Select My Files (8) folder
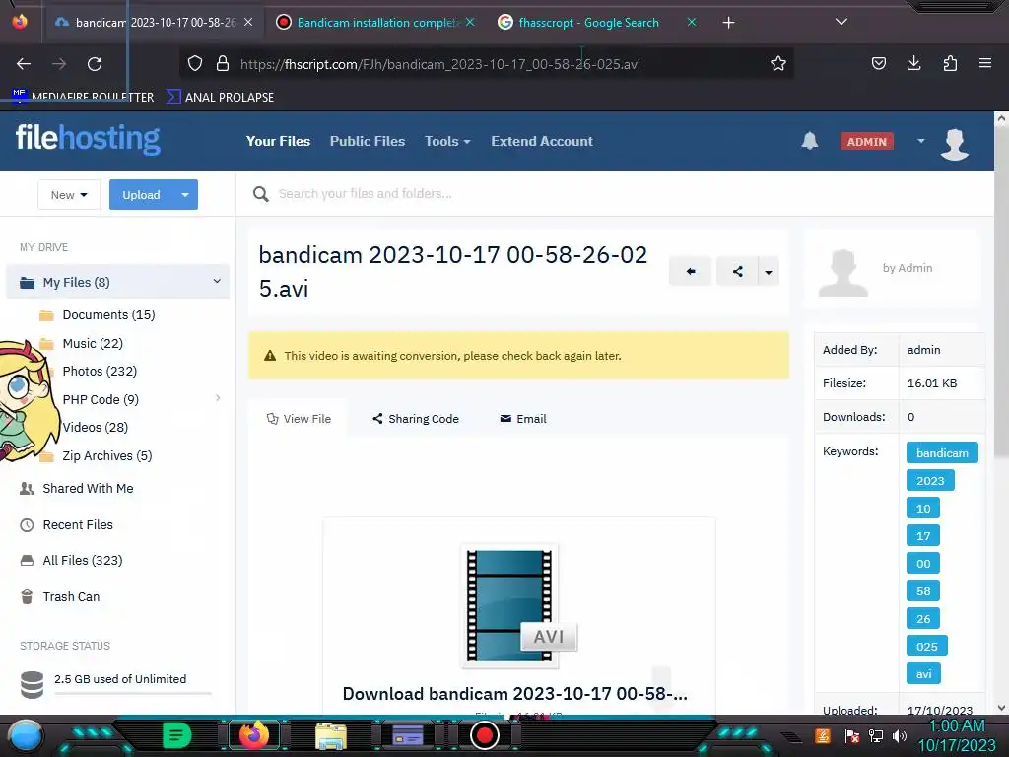Screen dimensions: 1009x757 coord(118,282)
